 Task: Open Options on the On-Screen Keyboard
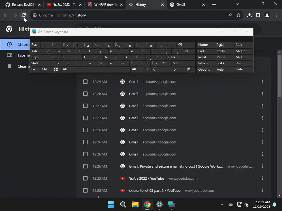click(206, 70)
